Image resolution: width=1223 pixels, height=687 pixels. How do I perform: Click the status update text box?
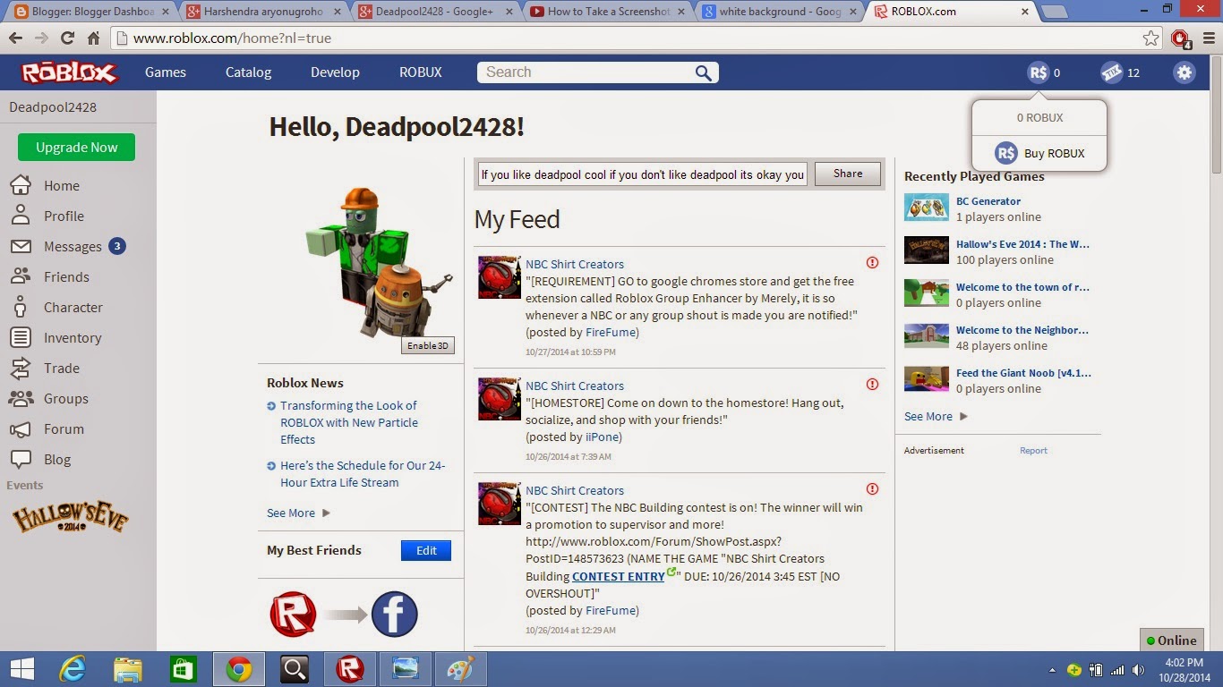642,174
